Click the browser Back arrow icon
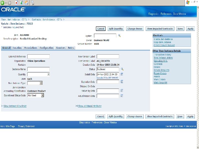The height and width of the screenshot is (149, 199). coord(2,3)
